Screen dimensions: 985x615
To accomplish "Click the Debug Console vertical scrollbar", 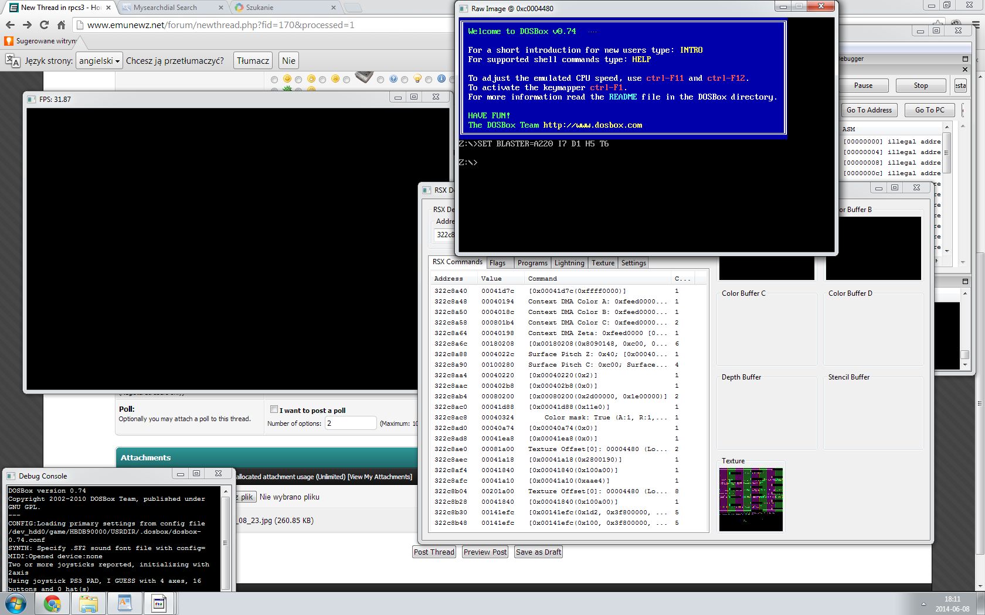I will pyautogui.click(x=225, y=542).
